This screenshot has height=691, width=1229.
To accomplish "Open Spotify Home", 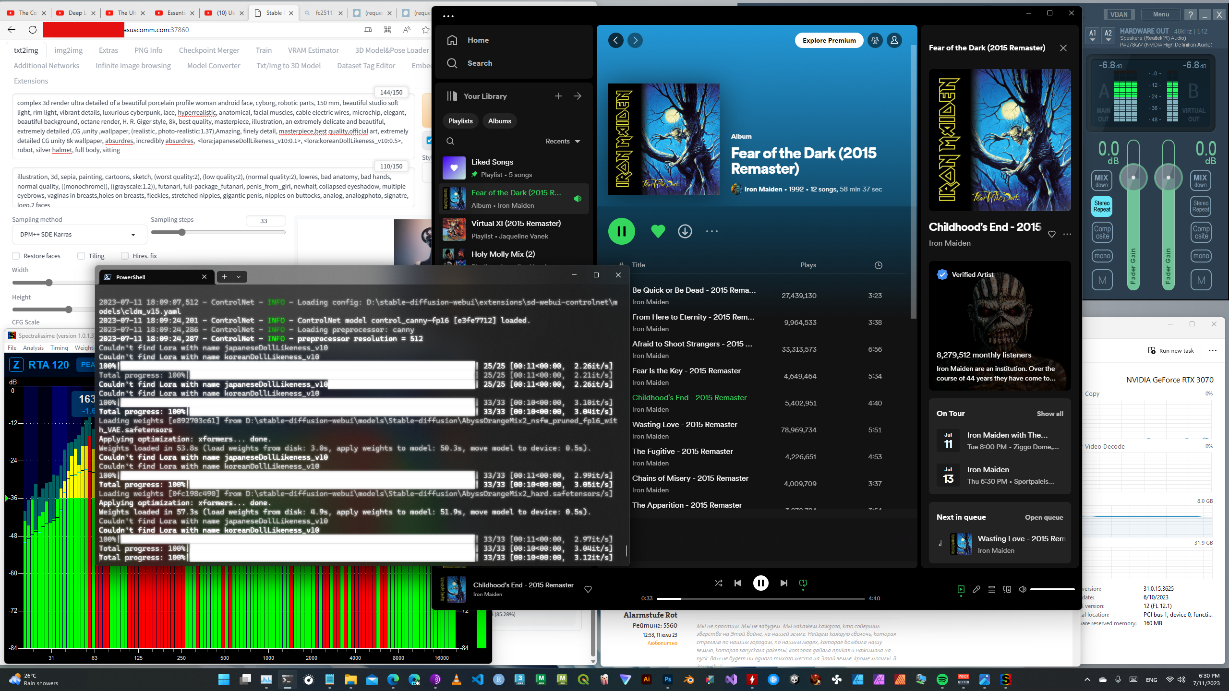I will coord(467,40).
